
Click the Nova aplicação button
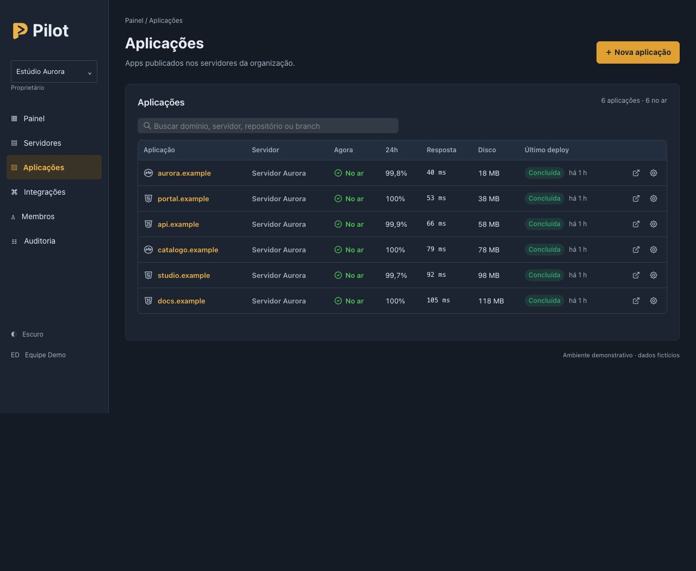pyautogui.click(x=638, y=52)
